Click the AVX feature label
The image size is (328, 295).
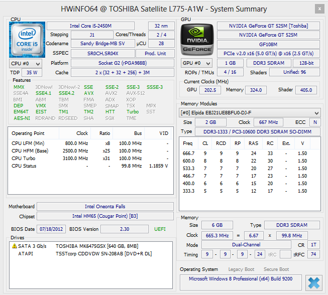[89, 93]
